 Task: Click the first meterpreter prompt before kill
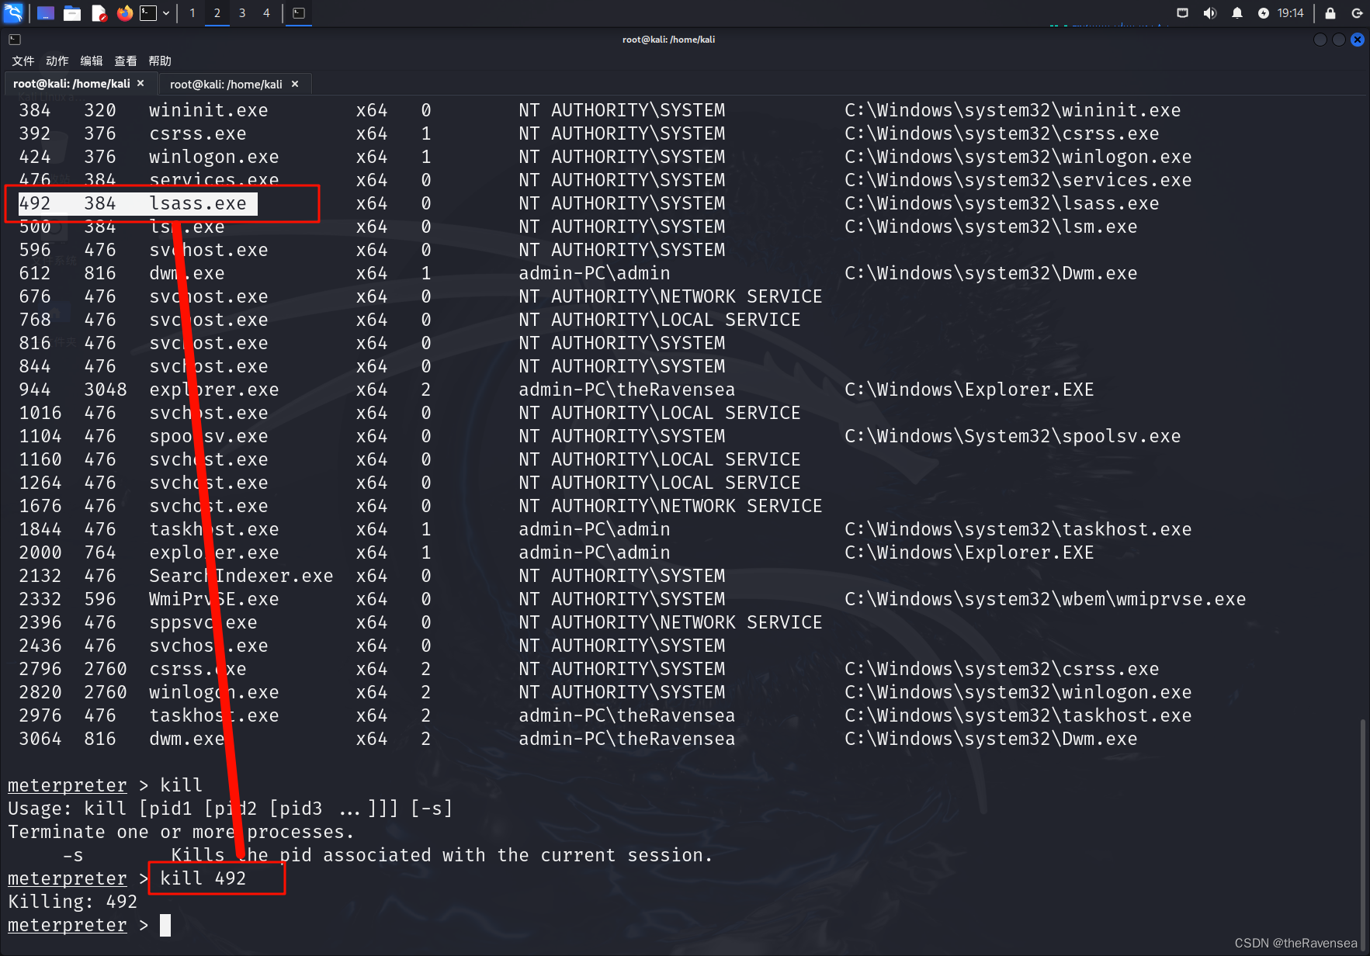[68, 785]
